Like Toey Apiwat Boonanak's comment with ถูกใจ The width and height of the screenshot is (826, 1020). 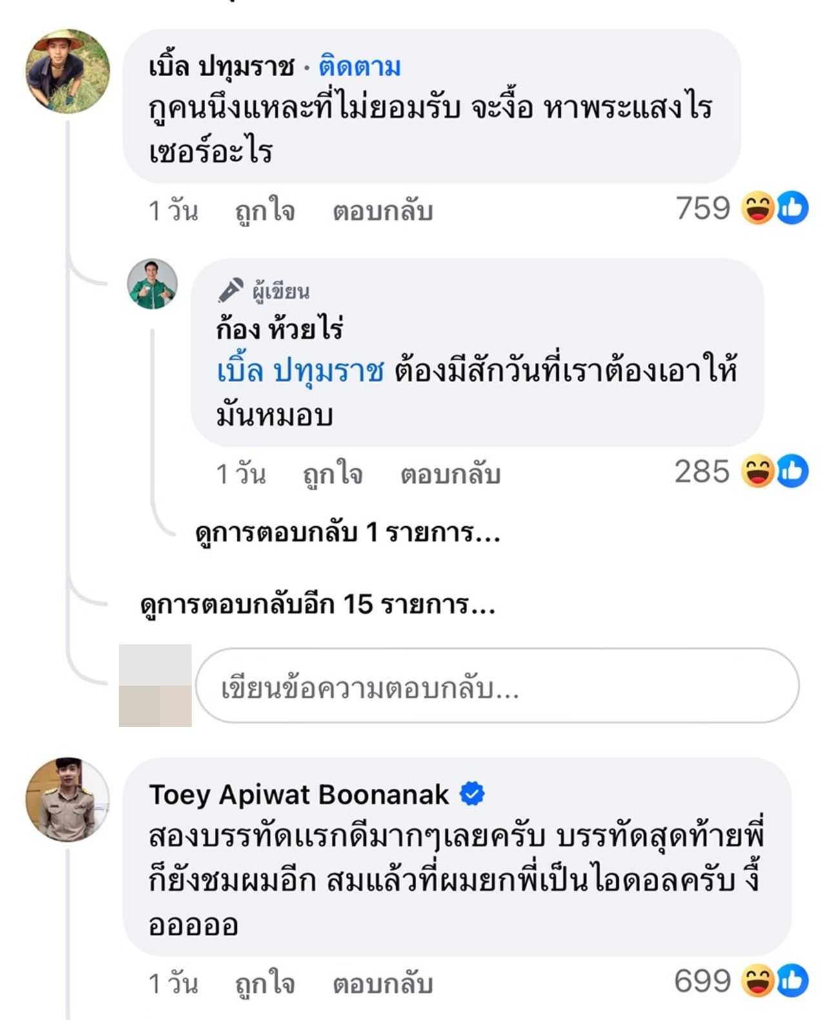tap(265, 983)
